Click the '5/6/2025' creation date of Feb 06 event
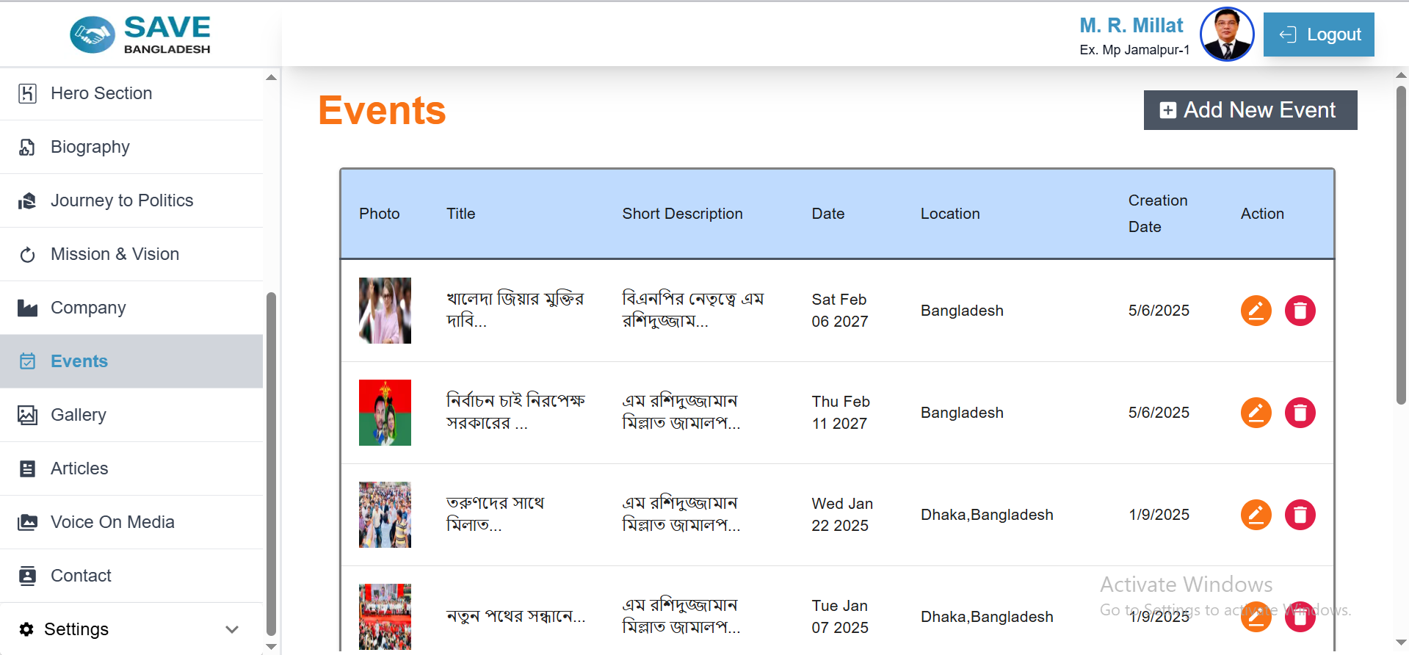Screen dimensions: 1409x655 coord(1159,311)
